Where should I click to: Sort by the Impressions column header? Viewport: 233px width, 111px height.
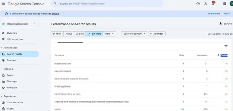(202, 55)
